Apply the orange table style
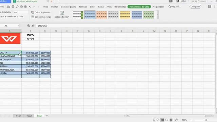This screenshot has width=217, height=122. pyautogui.click(x=102, y=15)
